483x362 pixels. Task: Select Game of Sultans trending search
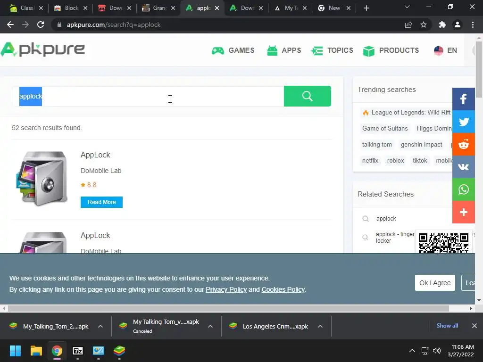click(385, 129)
